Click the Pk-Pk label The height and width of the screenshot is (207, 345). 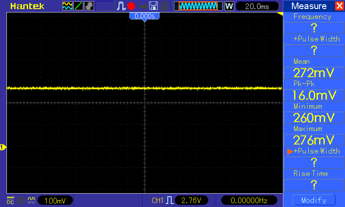point(304,84)
